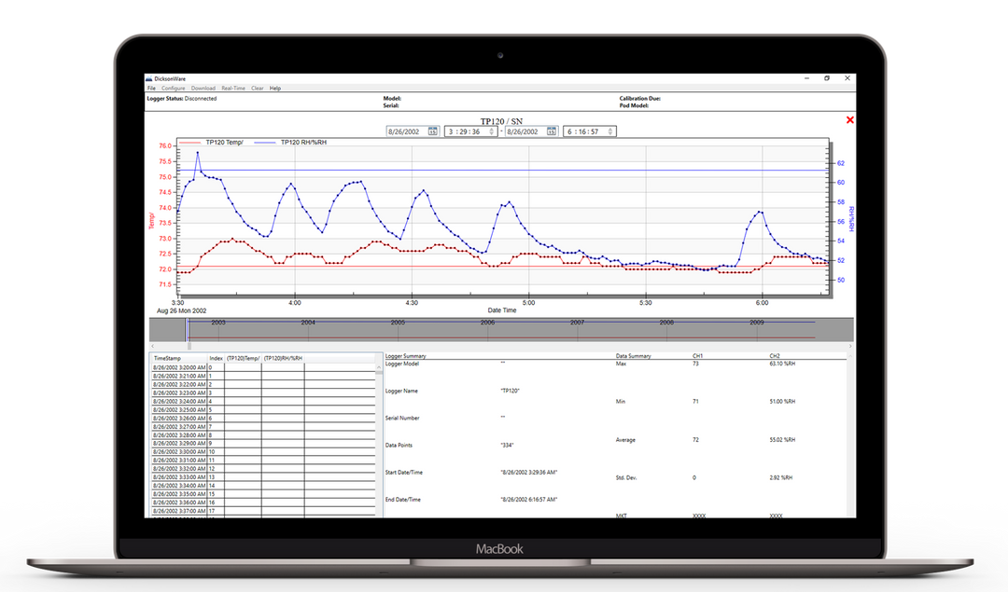The image size is (1008, 592).
Task: Click the 2003 marker in overview timeline
Action: click(x=218, y=323)
